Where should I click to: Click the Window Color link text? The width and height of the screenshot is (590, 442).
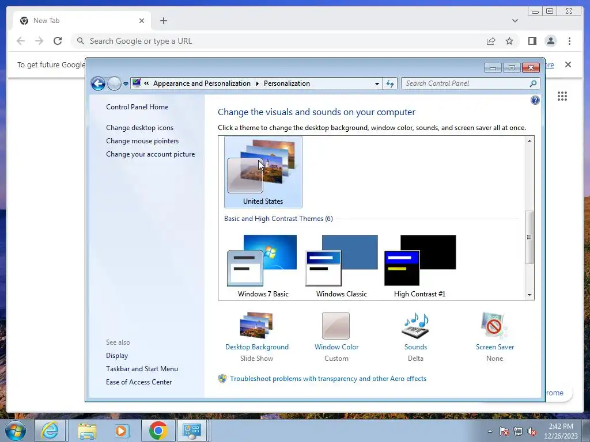pos(336,347)
